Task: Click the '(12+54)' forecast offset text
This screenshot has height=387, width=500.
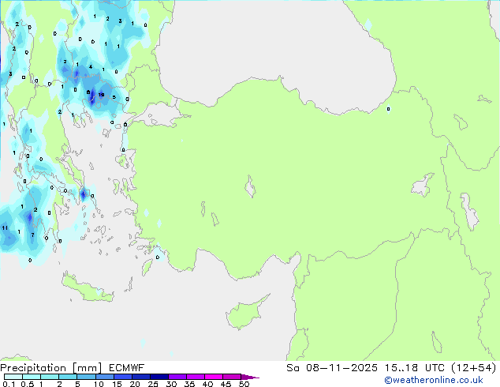Action: (473, 368)
